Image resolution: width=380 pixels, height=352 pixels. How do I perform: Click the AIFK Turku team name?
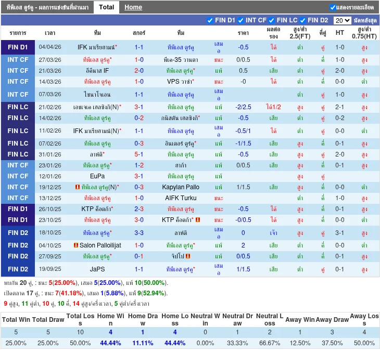[181, 198]
